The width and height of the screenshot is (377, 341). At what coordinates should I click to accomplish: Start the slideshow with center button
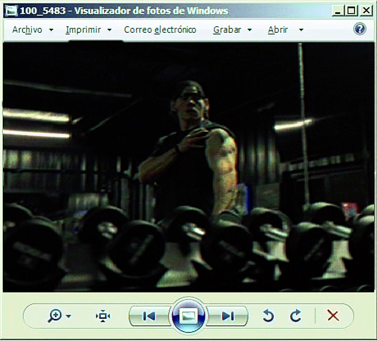(188, 316)
